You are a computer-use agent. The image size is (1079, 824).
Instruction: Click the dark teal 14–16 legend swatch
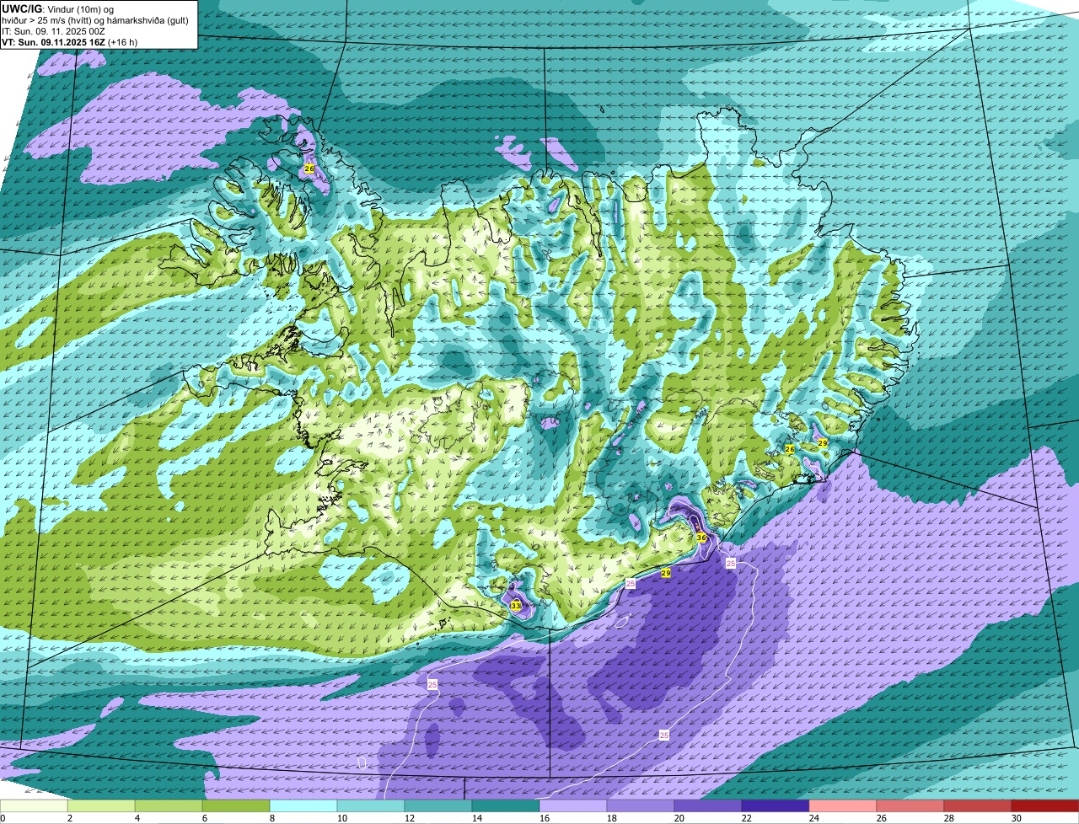coord(506,806)
